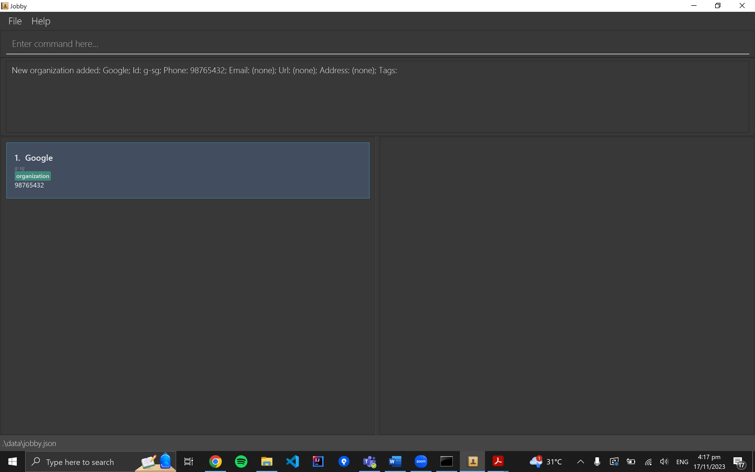Open the notification center with 17 badge
This screenshot has width=755, height=472.
coord(739,462)
